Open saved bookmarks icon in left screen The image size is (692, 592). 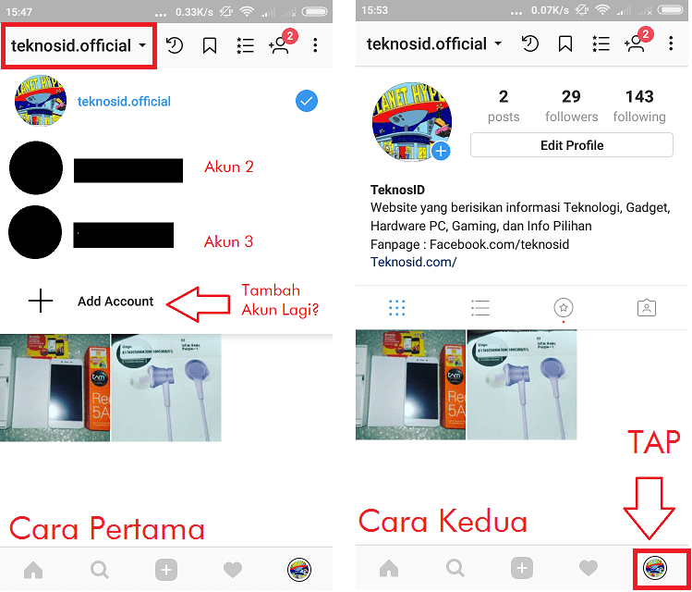[x=210, y=45]
